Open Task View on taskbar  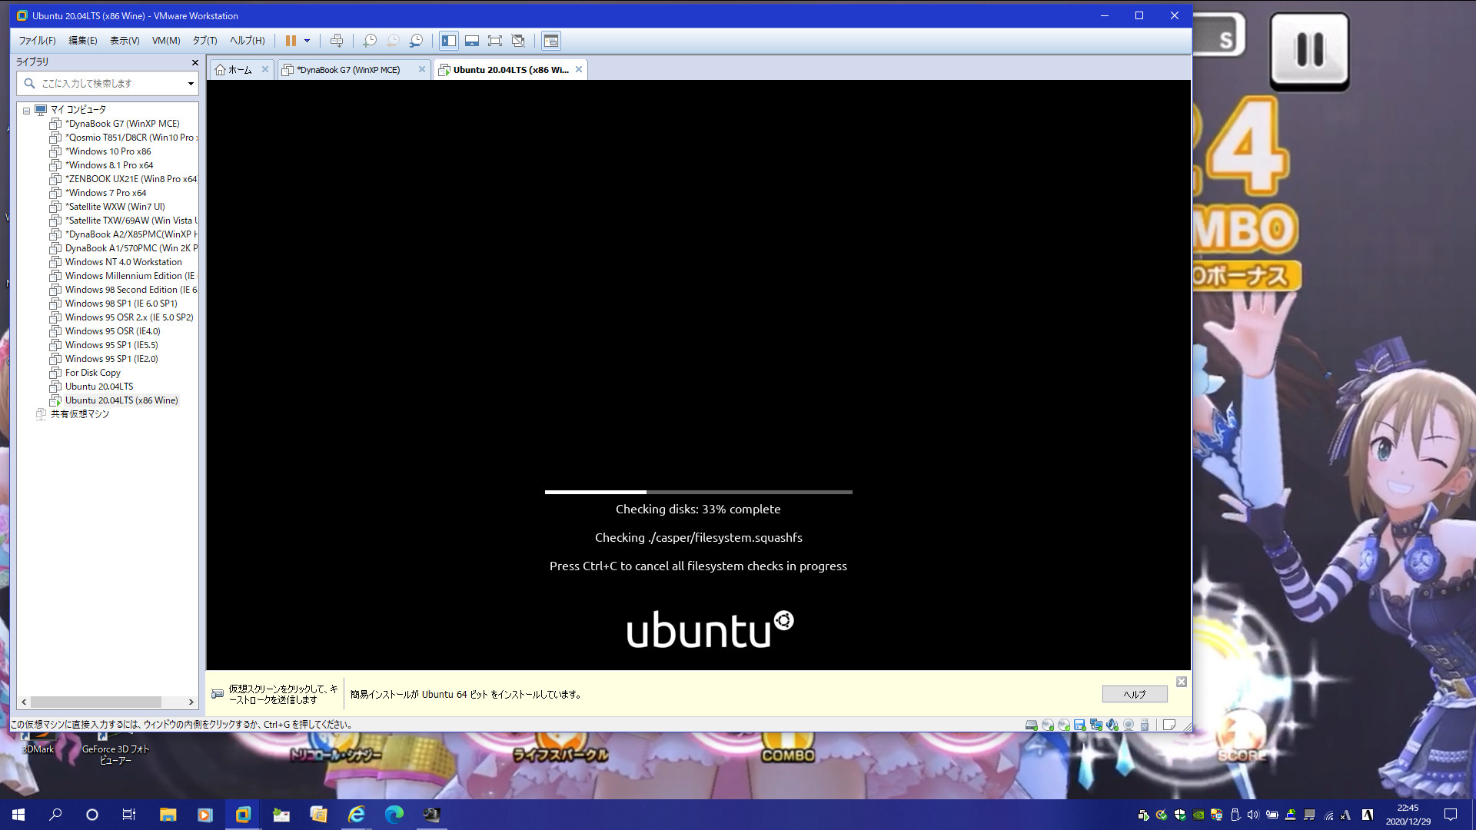point(129,815)
